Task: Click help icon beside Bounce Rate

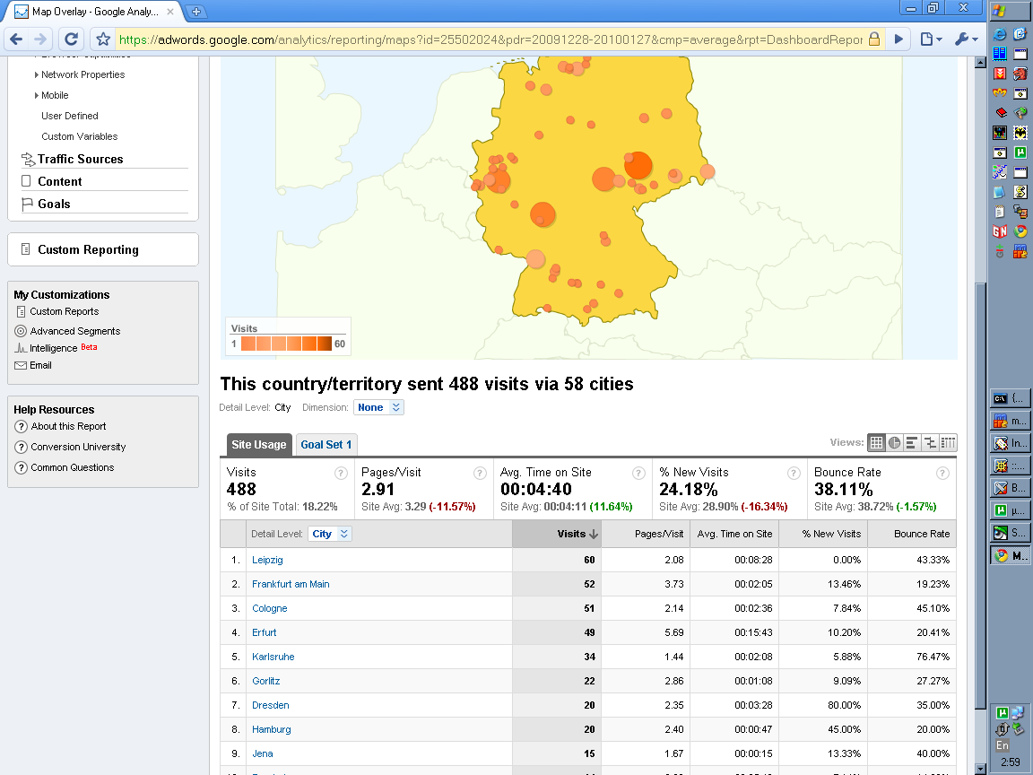Action: point(942,473)
